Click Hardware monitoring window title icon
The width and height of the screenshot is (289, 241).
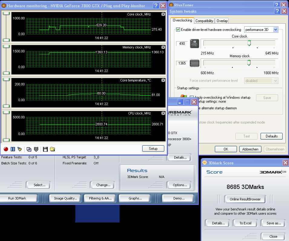pos(4,6)
